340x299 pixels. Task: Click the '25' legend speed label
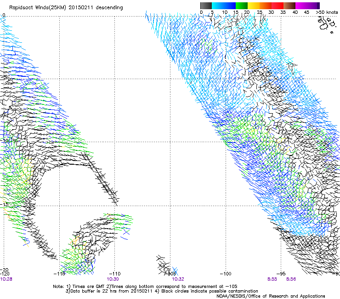point(259,12)
